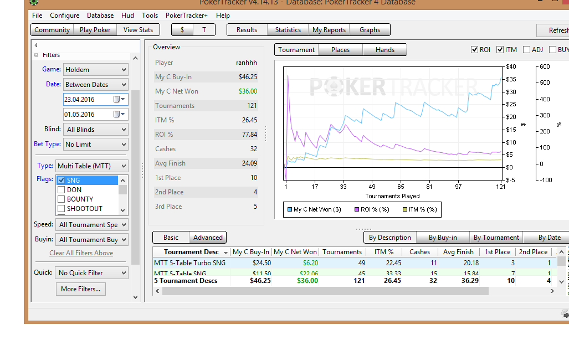Uncheck the SNG flag checkbox
Image resolution: width=569 pixels, height=340 pixels.
tap(61, 181)
